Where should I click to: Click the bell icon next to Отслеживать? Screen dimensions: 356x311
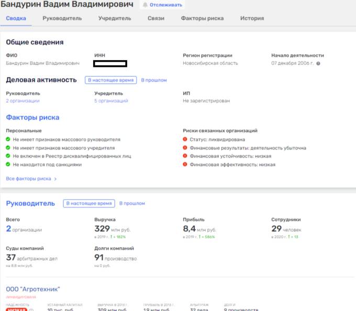point(145,5)
